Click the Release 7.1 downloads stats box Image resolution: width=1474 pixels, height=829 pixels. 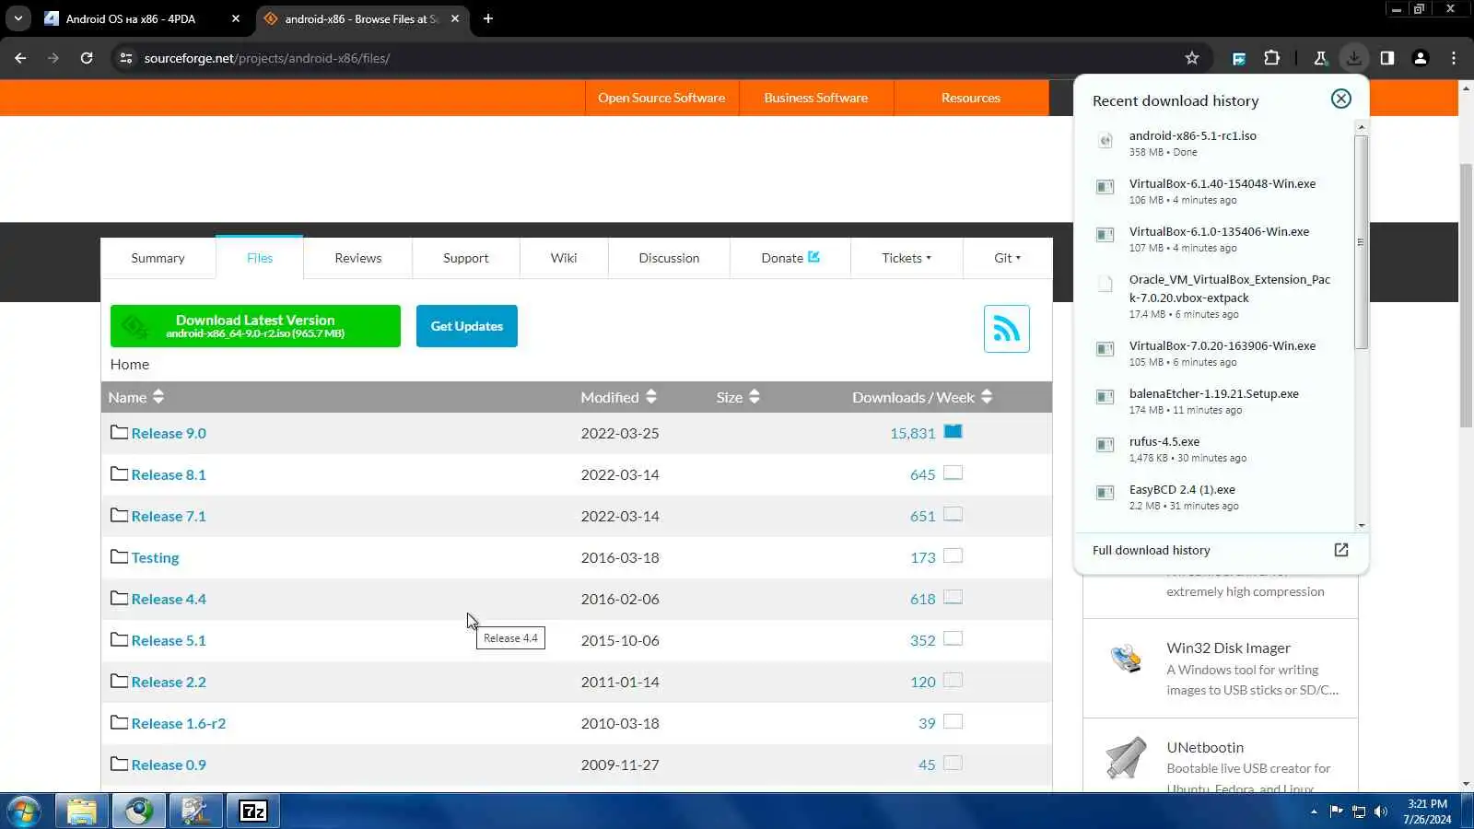[x=953, y=514]
